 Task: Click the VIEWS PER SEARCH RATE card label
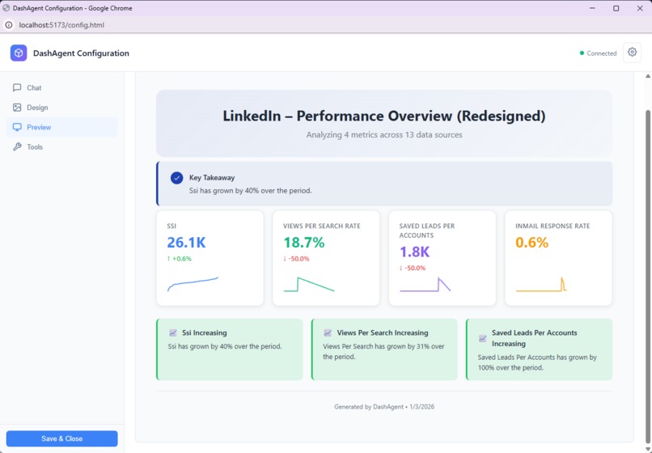point(322,226)
